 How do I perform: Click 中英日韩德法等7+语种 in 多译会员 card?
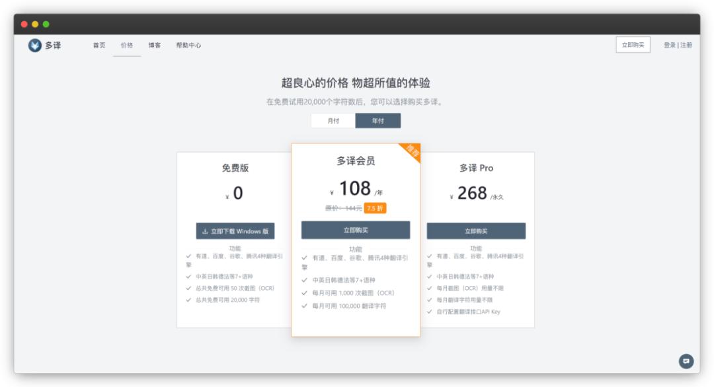coord(343,280)
